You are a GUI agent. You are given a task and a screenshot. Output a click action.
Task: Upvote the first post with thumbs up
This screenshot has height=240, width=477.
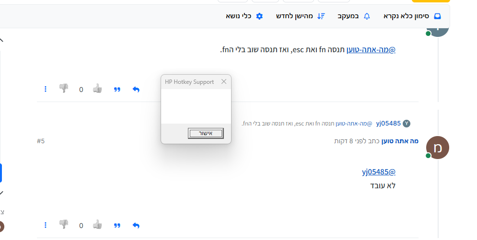pyautogui.click(x=97, y=89)
